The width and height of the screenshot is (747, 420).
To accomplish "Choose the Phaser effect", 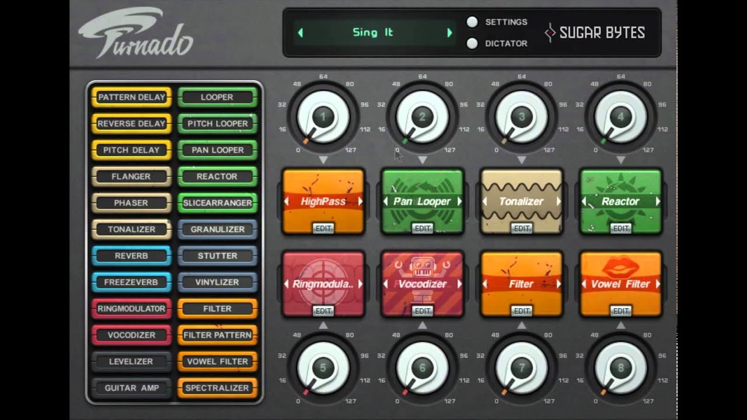I will click(x=131, y=203).
